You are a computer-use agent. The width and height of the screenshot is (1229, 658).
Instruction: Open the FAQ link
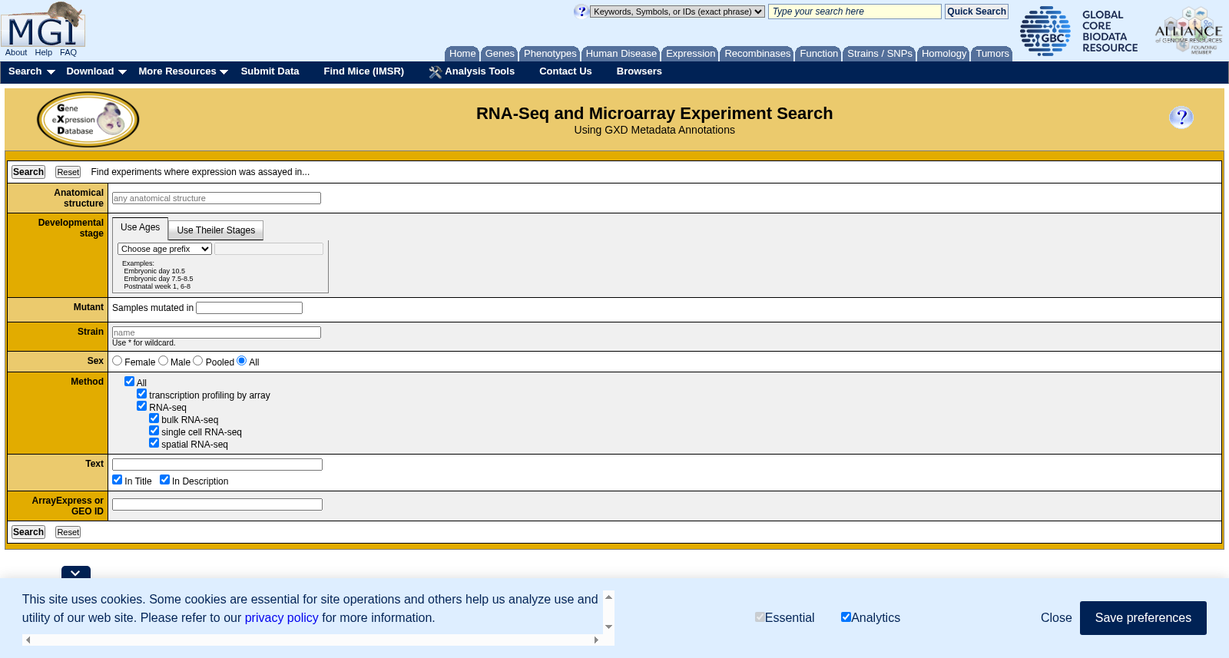tap(68, 53)
